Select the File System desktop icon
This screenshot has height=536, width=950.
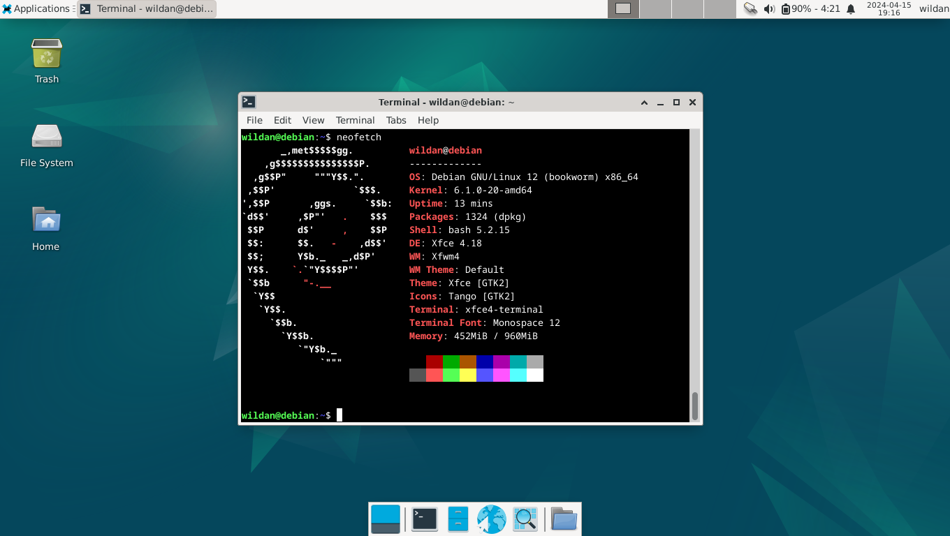pos(47,145)
